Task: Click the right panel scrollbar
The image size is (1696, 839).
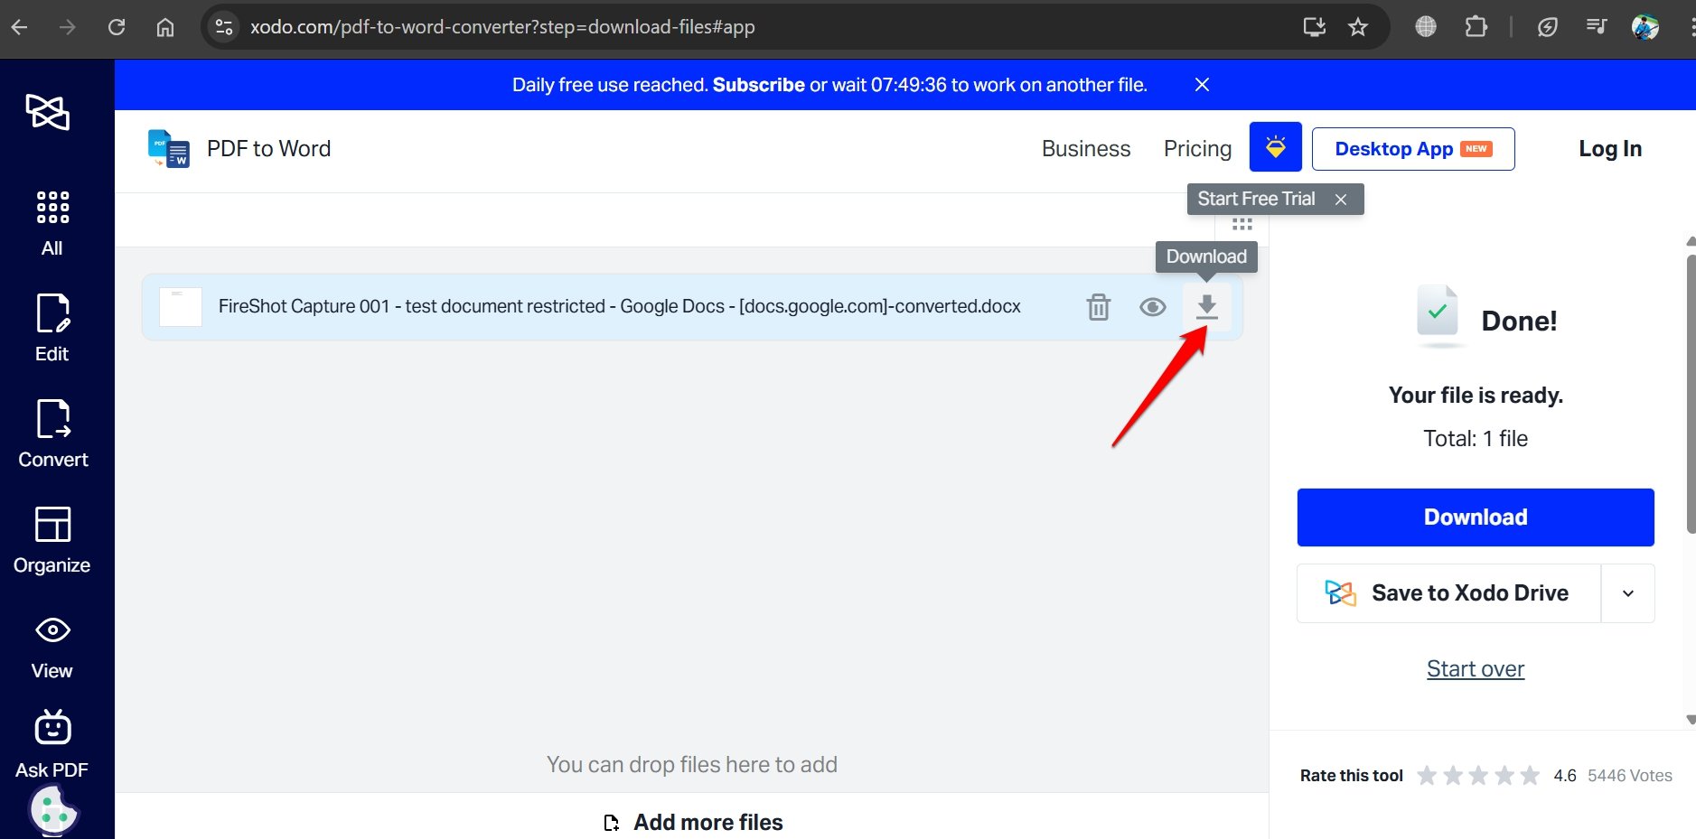Action: pos(1691,393)
